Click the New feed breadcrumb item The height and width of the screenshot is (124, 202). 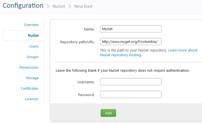[83, 6]
